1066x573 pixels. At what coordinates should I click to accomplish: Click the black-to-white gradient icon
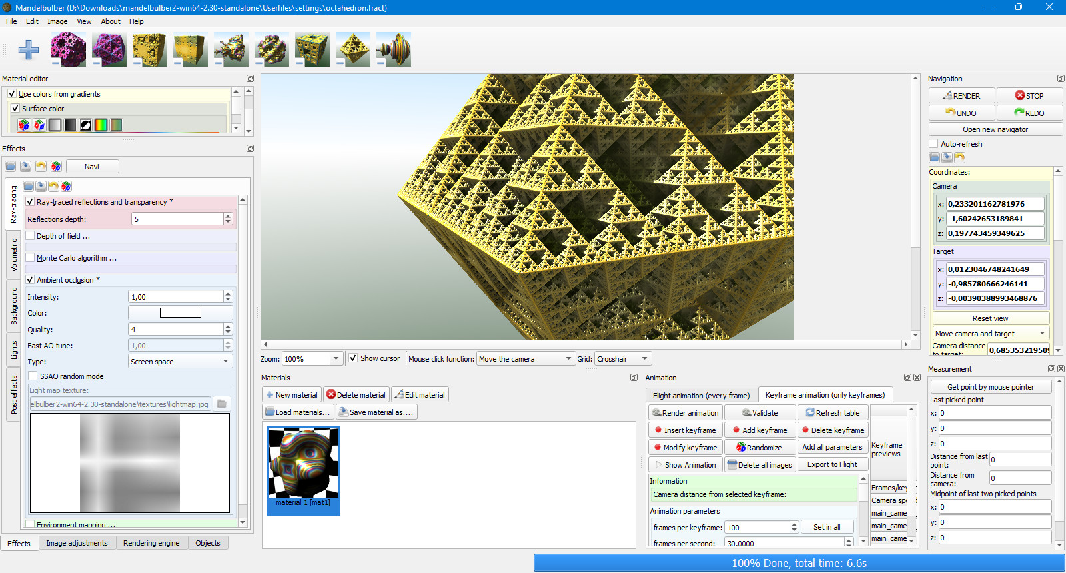70,125
